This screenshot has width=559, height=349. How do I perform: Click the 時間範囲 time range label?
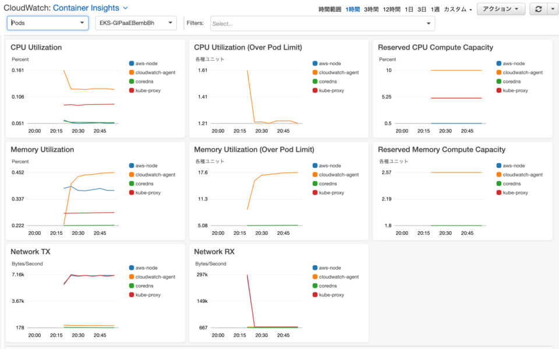tap(330, 9)
